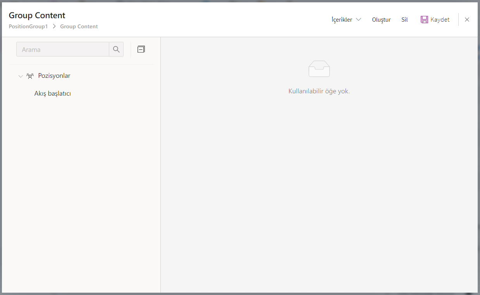Close the Group Content dialog

tap(467, 19)
